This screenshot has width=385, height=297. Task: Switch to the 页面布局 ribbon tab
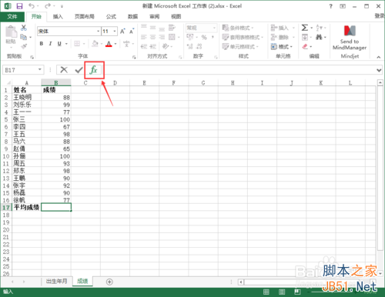[x=85, y=17]
